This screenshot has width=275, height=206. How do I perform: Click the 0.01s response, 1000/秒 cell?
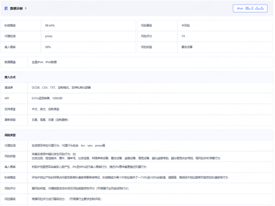click(150, 98)
